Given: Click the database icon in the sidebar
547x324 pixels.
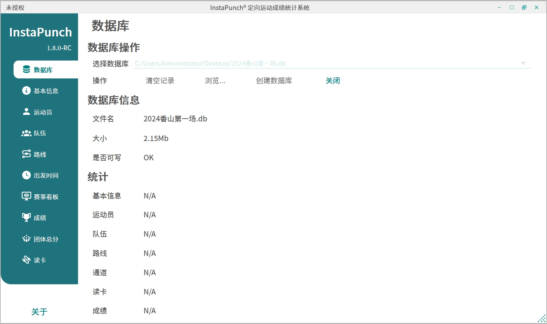Looking at the screenshot, I should point(26,69).
